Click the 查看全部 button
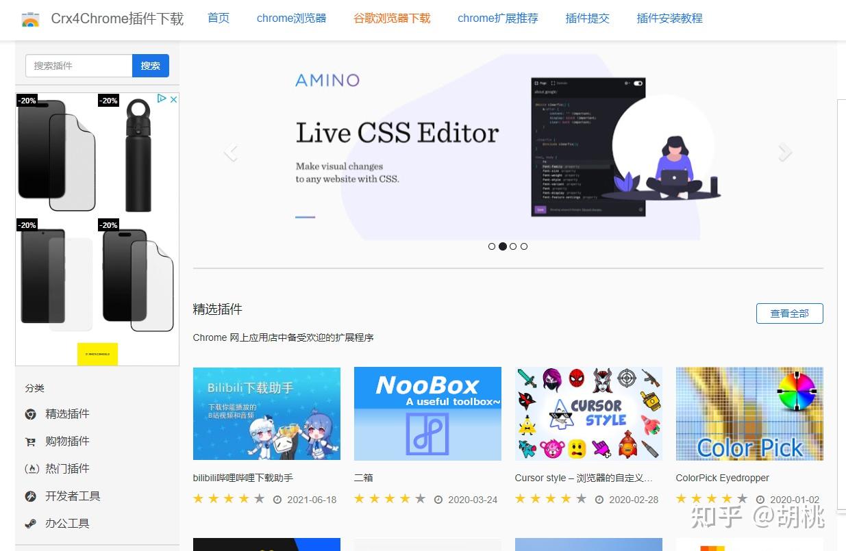This screenshot has height=551, width=846. click(790, 313)
